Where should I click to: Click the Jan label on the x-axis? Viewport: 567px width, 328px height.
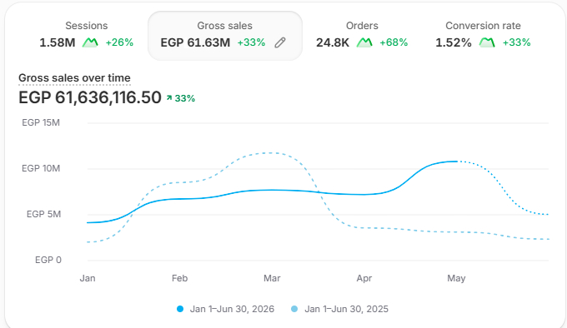(88, 278)
